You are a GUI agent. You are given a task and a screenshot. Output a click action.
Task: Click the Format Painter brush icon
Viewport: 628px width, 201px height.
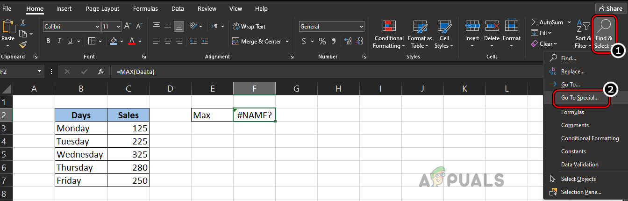point(23,45)
